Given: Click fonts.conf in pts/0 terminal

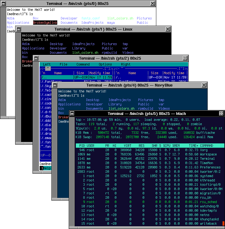Looking at the screenshot, I should coord(91,18).
